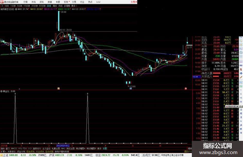The width and height of the screenshot is (243, 157).
Task: Switch to the 30分钟 chart period
Action: point(34,6)
